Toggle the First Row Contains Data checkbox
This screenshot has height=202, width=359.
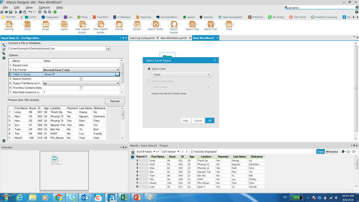coord(81,88)
